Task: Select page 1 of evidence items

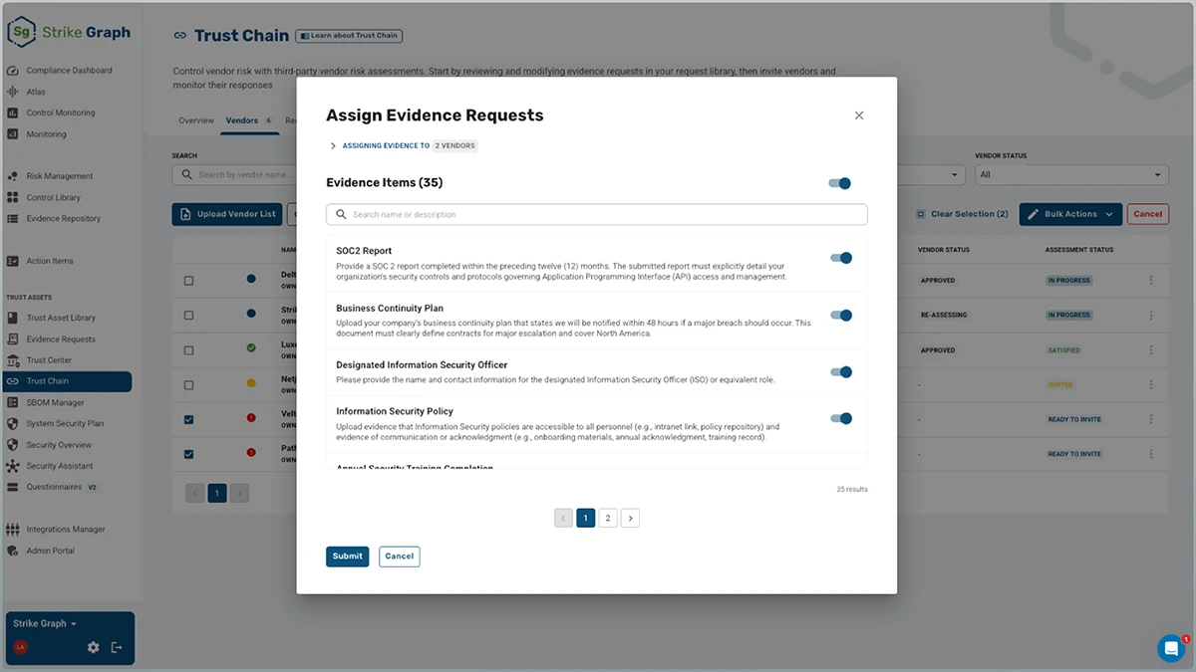Action: pyautogui.click(x=586, y=518)
